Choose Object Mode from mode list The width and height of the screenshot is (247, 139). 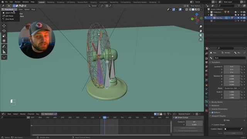point(10,13)
